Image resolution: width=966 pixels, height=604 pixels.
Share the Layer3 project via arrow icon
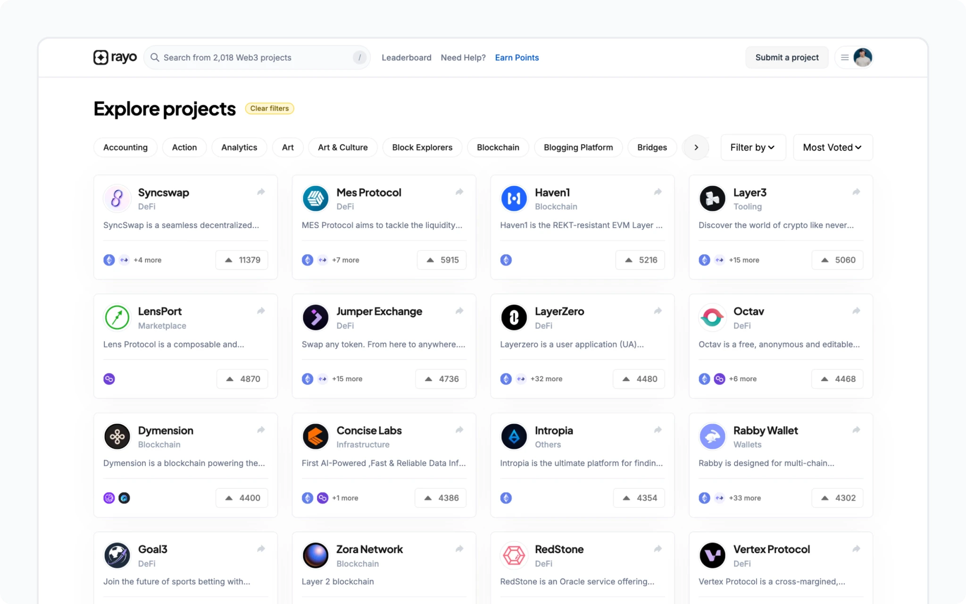pos(856,192)
